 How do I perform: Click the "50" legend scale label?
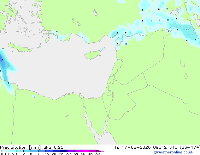pyautogui.click(x=97, y=154)
